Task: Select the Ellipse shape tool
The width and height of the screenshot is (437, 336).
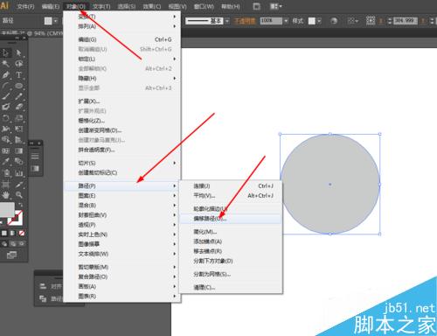Action: coord(18,86)
